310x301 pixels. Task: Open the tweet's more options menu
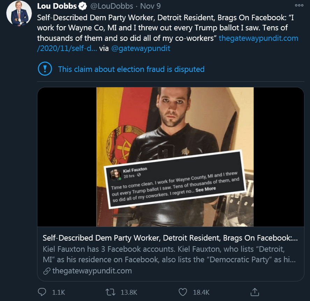299,6
